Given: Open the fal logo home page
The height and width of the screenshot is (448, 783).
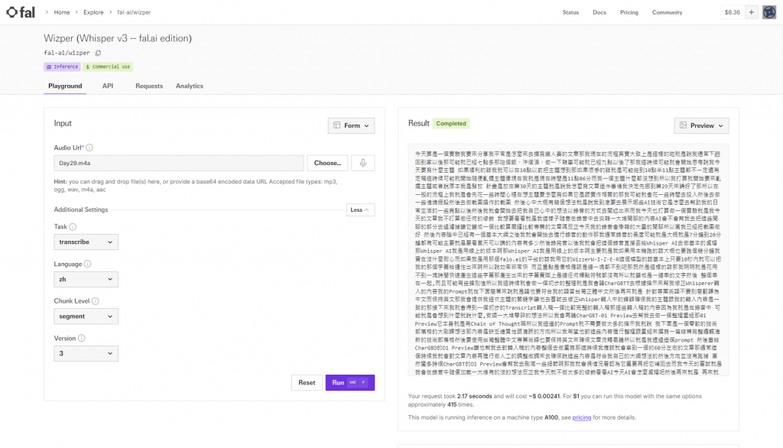Looking at the screenshot, I should point(21,12).
